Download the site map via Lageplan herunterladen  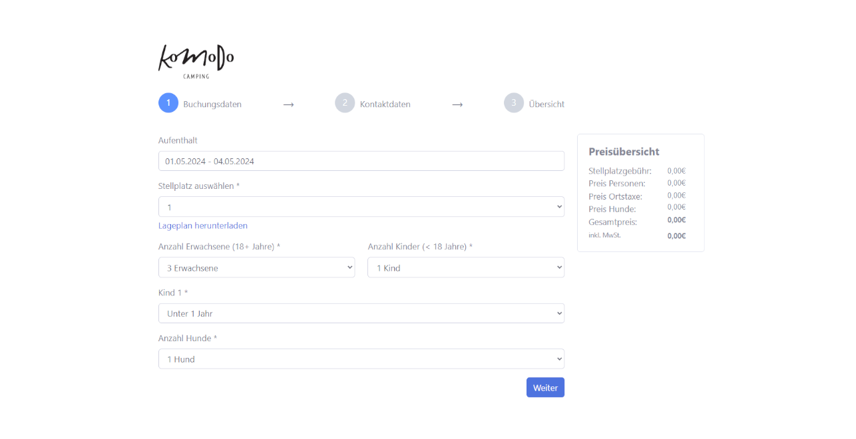coord(203,225)
